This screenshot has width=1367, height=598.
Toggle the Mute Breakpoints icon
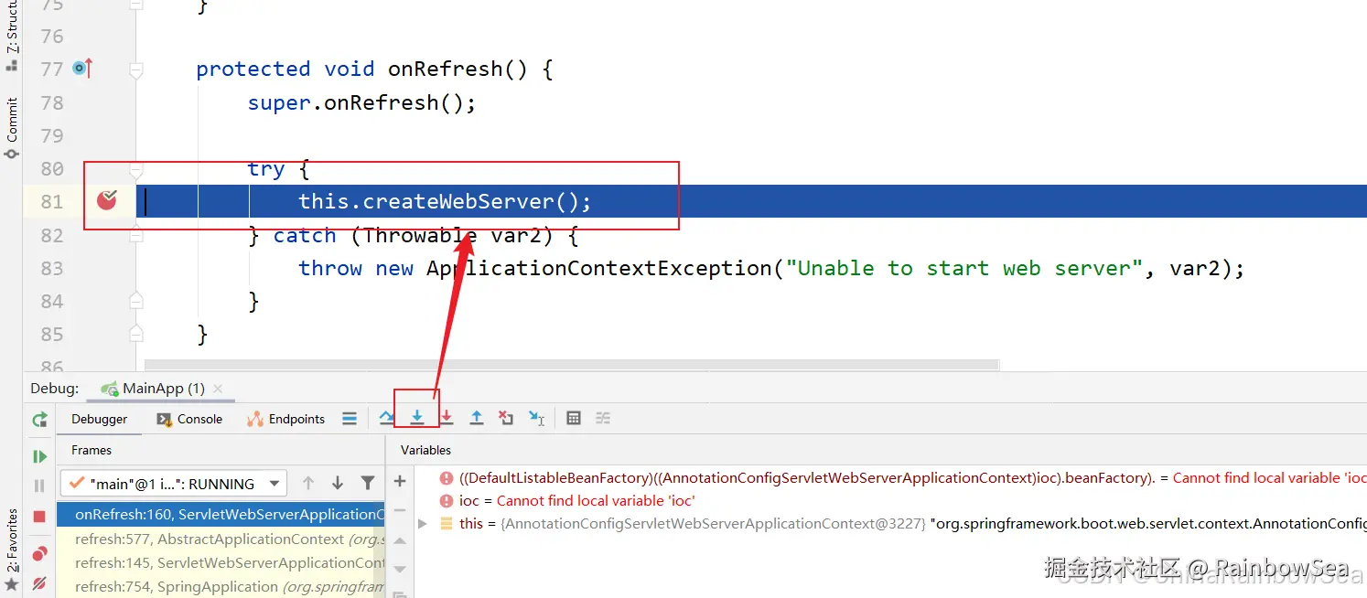(x=39, y=582)
